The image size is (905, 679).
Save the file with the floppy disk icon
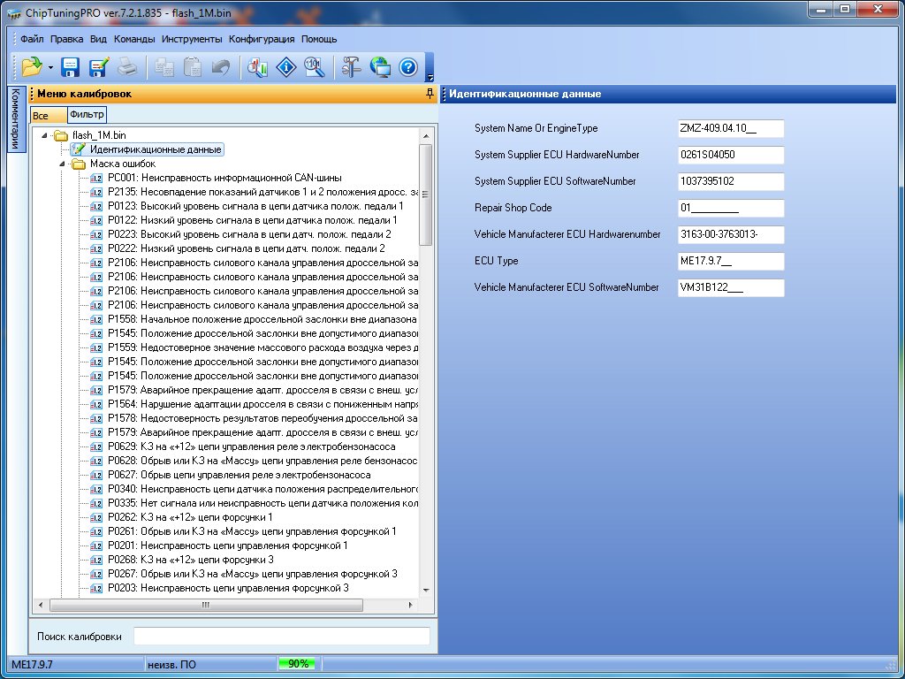[71, 66]
